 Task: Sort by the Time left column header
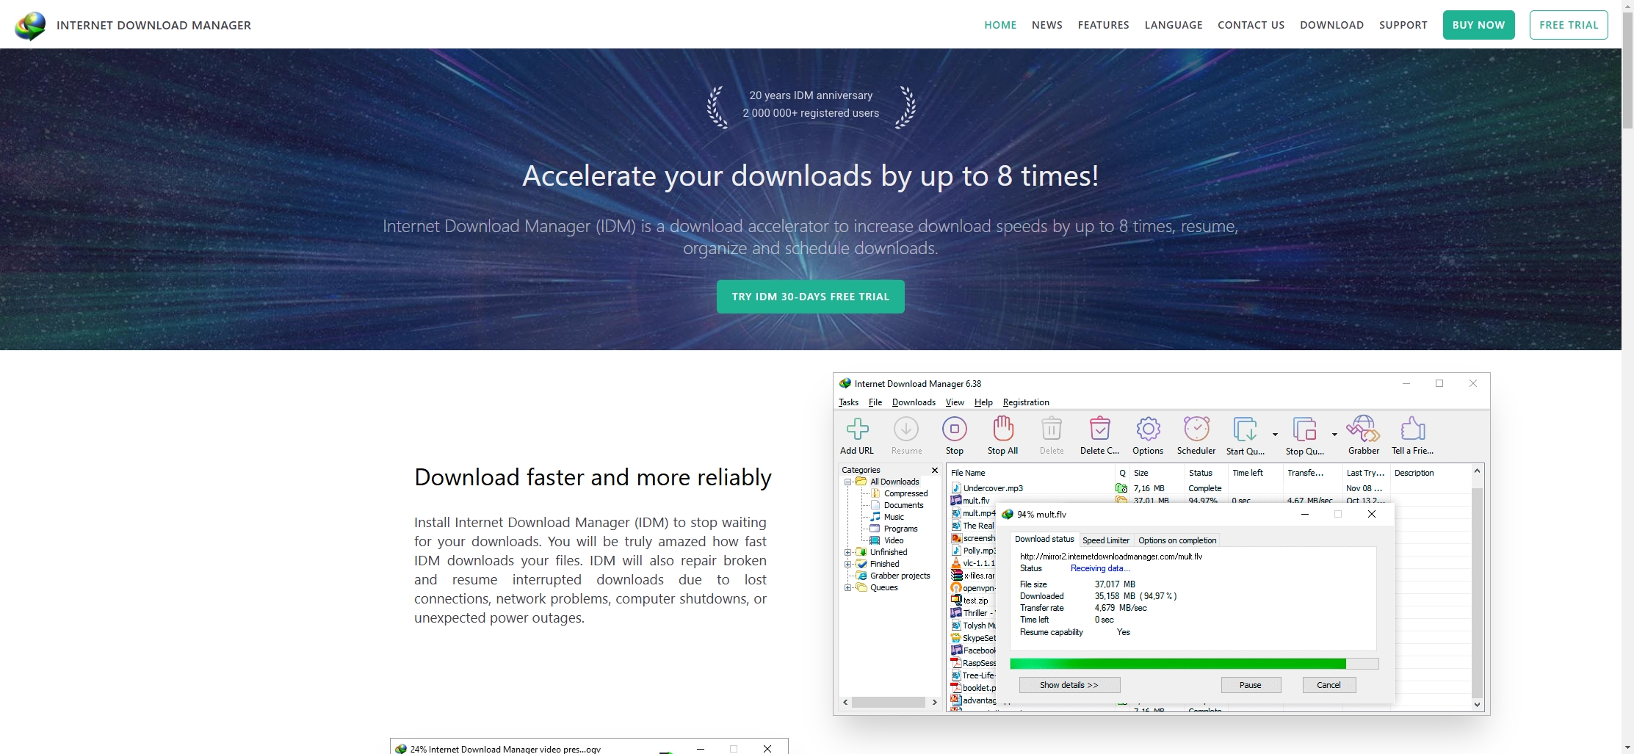(1255, 473)
